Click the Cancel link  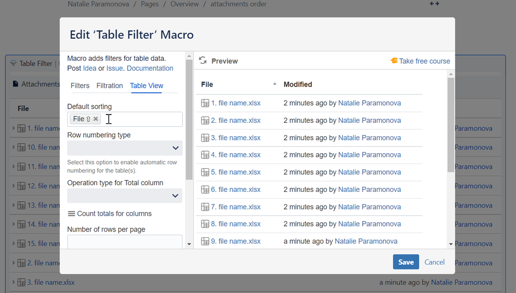[434, 262]
